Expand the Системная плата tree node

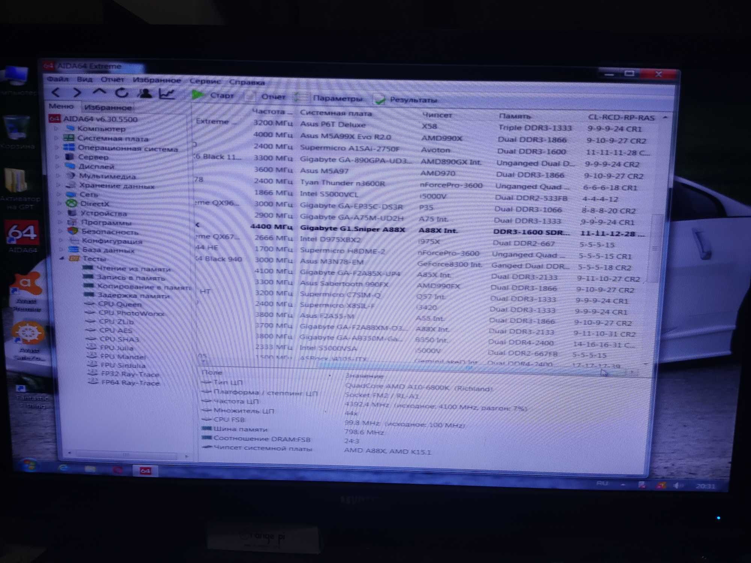click(x=57, y=138)
